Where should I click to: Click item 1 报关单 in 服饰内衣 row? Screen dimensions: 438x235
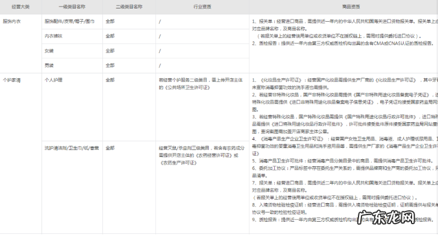tap(345, 21)
